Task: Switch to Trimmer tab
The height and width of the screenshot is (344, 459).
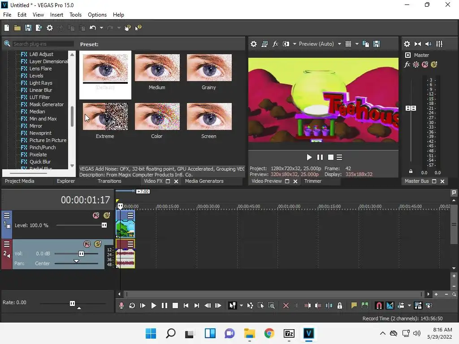Action: [313, 181]
